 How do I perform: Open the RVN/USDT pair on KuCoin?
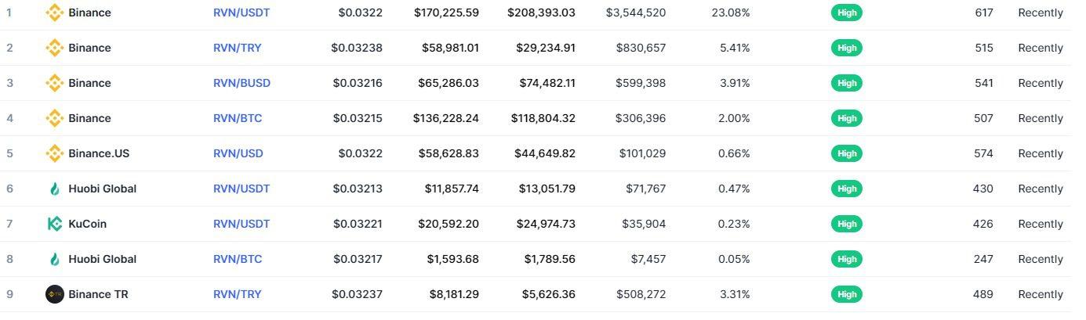click(242, 224)
